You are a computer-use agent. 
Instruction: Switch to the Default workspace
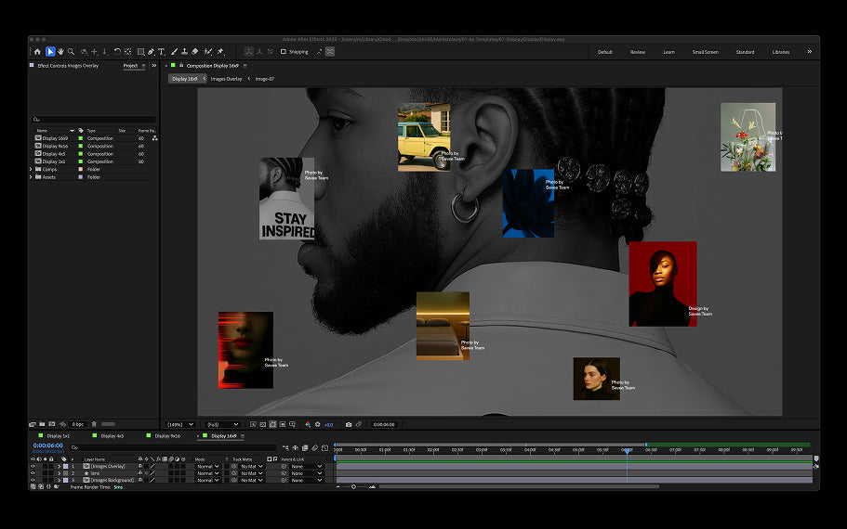[605, 52]
